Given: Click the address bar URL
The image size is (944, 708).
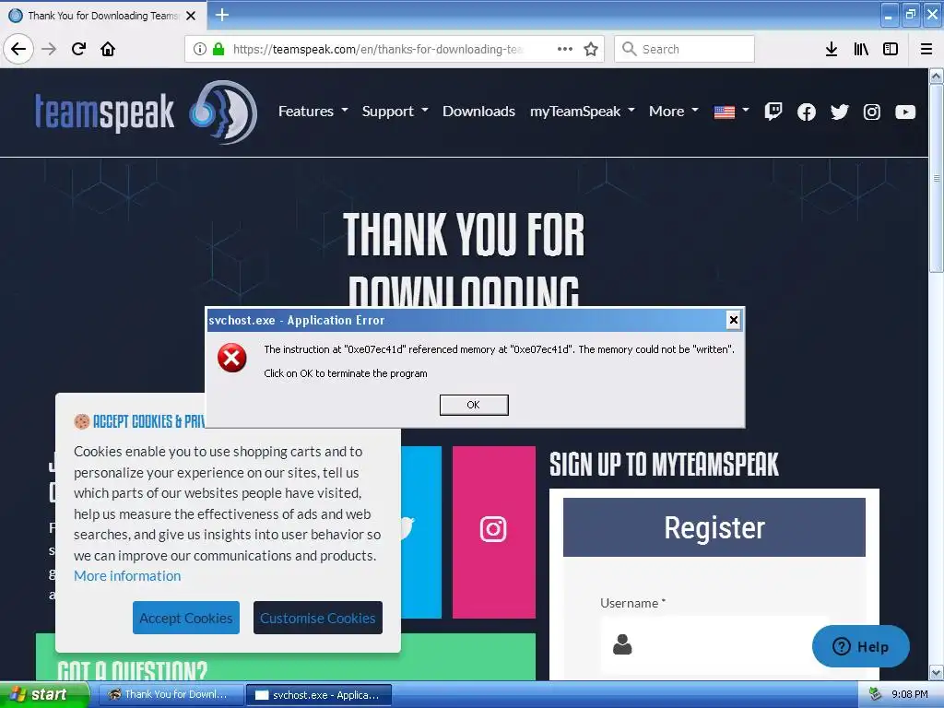Looking at the screenshot, I should pos(378,49).
